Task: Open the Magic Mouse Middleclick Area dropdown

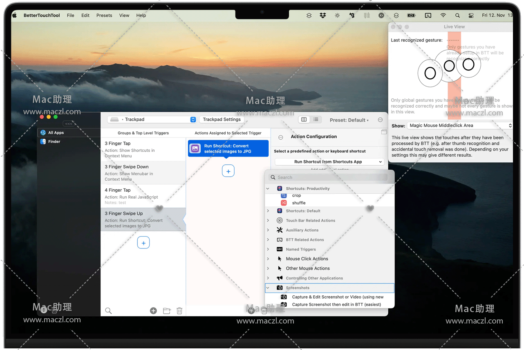Action: click(x=460, y=126)
